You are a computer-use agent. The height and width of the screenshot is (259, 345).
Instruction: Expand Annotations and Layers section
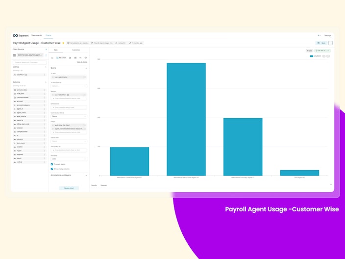tap(86, 175)
